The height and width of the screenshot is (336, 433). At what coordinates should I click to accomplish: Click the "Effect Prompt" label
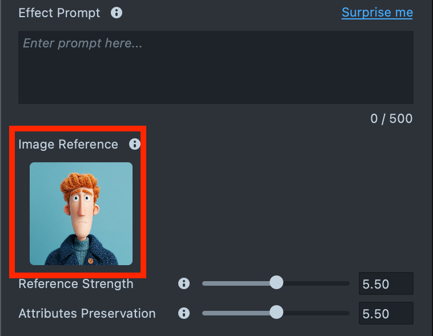pyautogui.click(x=59, y=13)
